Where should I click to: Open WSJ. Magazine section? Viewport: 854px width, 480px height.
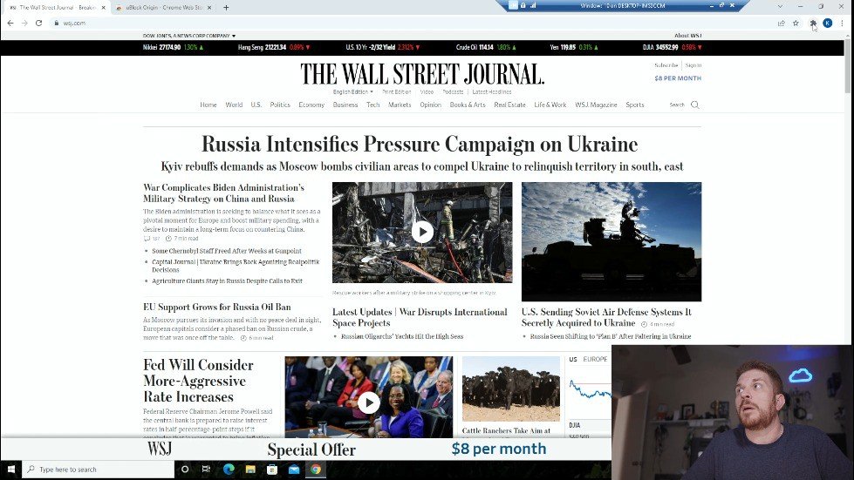coord(596,105)
